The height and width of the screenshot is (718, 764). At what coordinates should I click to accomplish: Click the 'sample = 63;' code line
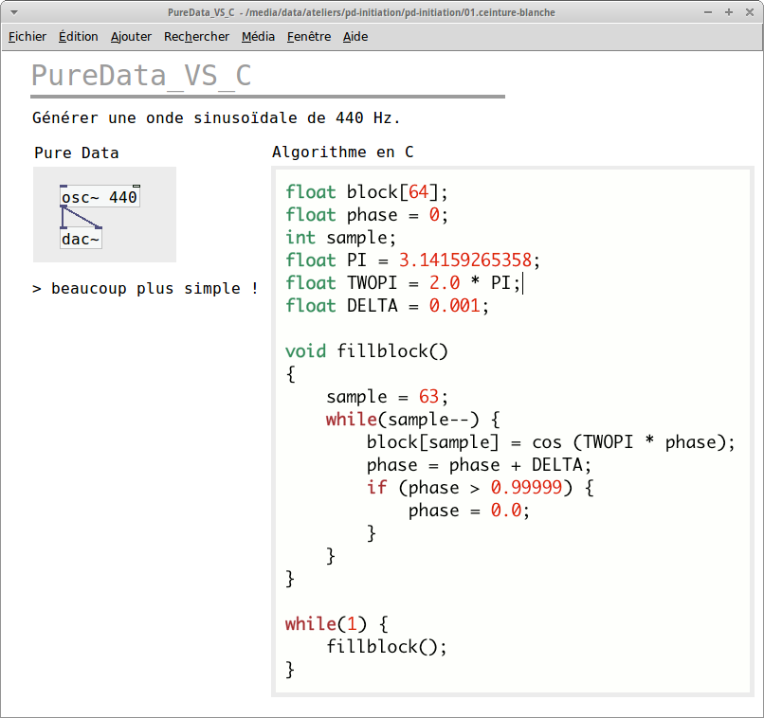(x=387, y=397)
